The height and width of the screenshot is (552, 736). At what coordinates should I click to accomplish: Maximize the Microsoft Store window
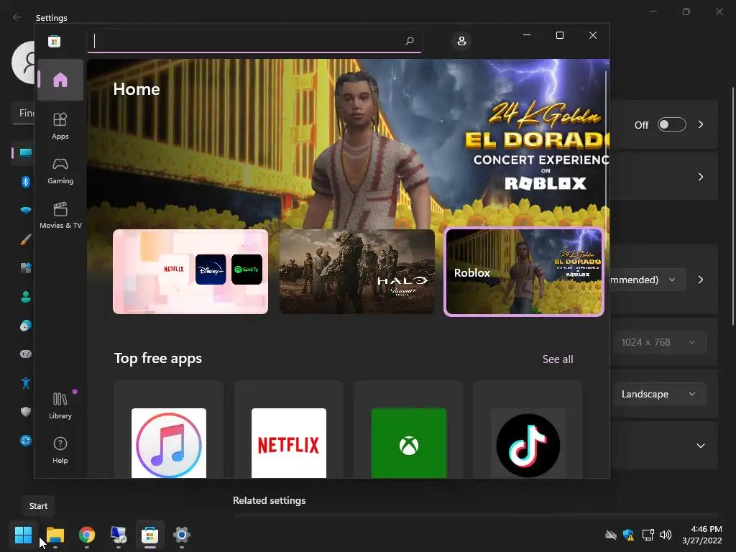point(559,35)
